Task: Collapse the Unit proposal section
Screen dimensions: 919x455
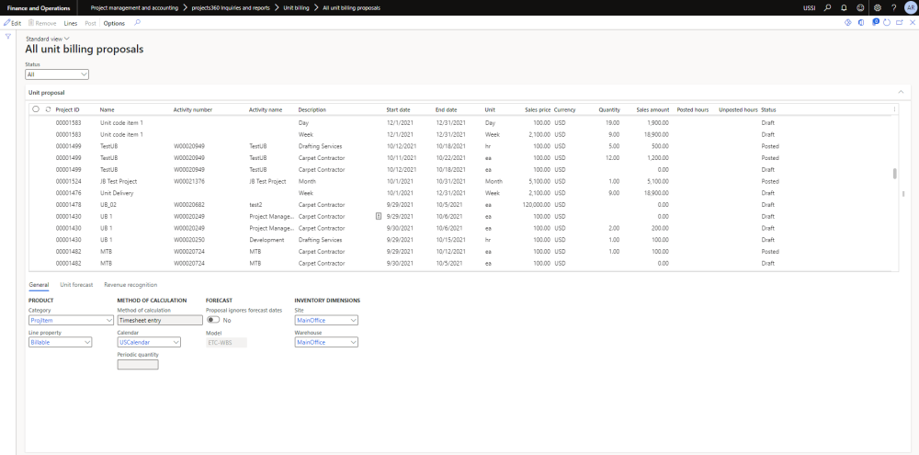Action: pos(900,93)
